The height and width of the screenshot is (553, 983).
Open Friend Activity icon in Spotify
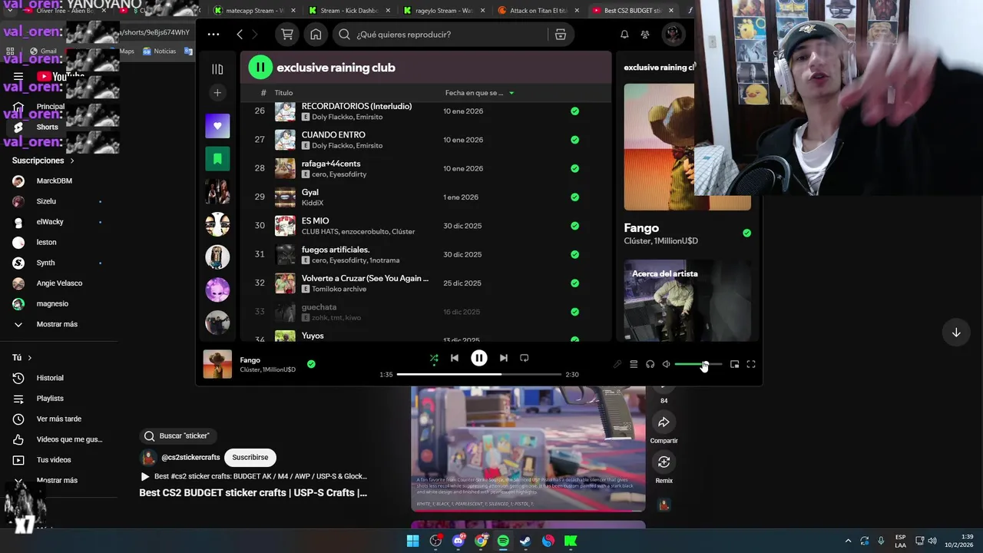(645, 35)
